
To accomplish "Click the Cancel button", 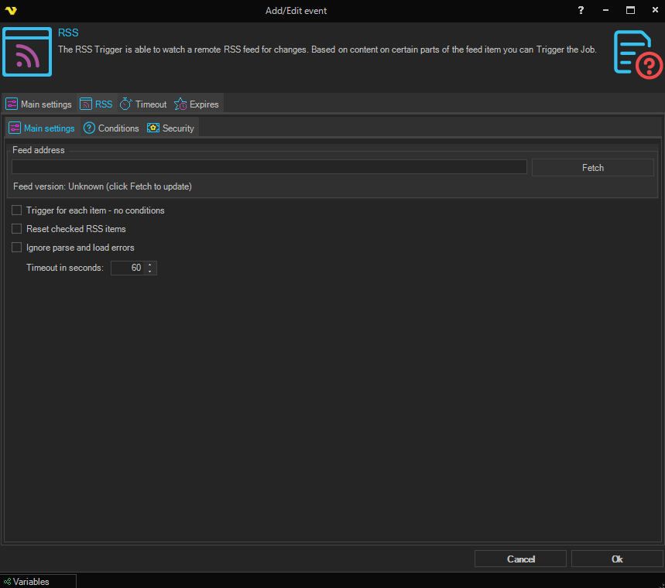I will point(520,559).
